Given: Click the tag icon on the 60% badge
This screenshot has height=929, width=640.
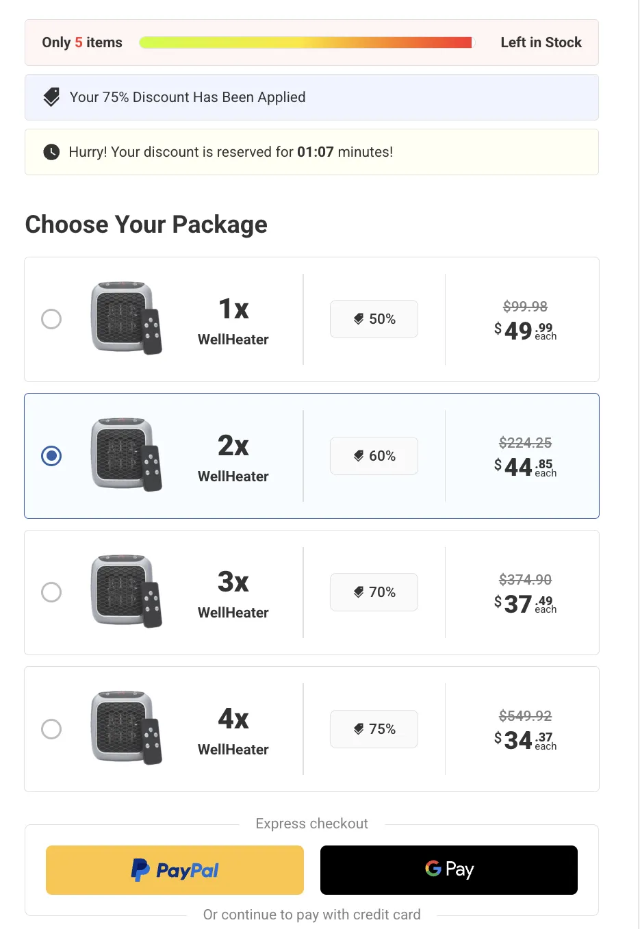Looking at the screenshot, I should point(359,455).
